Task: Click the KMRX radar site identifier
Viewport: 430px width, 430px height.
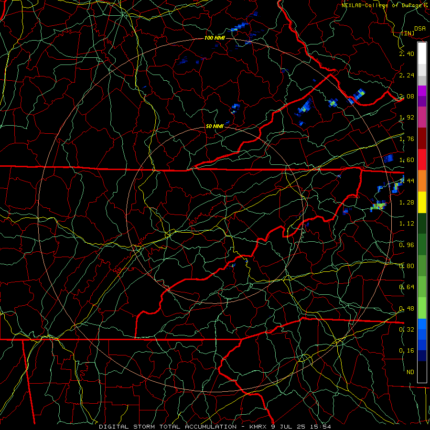Action: [259, 427]
